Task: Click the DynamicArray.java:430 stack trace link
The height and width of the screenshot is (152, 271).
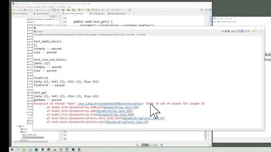Action: coord(116,114)
